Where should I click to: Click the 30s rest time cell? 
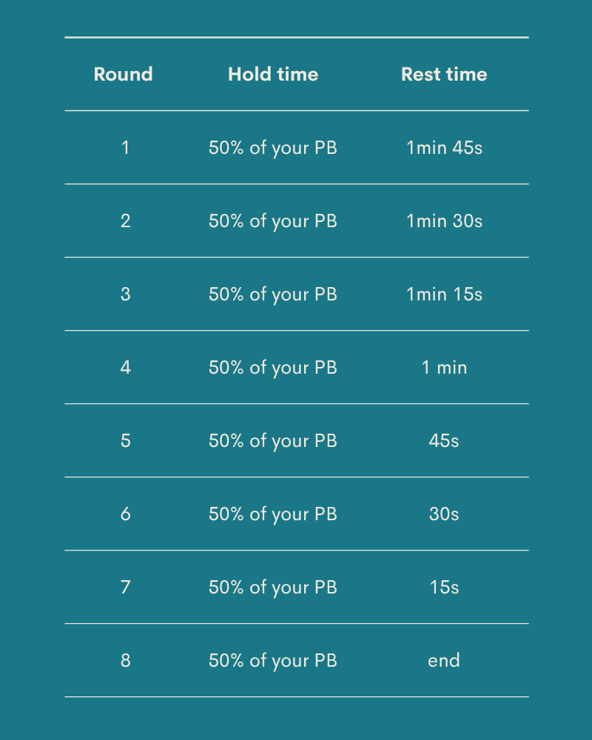[x=444, y=514]
